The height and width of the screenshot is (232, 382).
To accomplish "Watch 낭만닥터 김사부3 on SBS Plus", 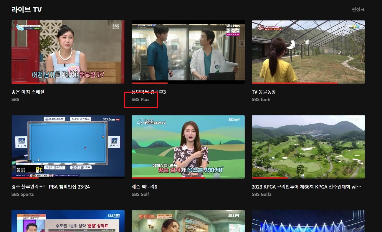I will (x=188, y=52).
